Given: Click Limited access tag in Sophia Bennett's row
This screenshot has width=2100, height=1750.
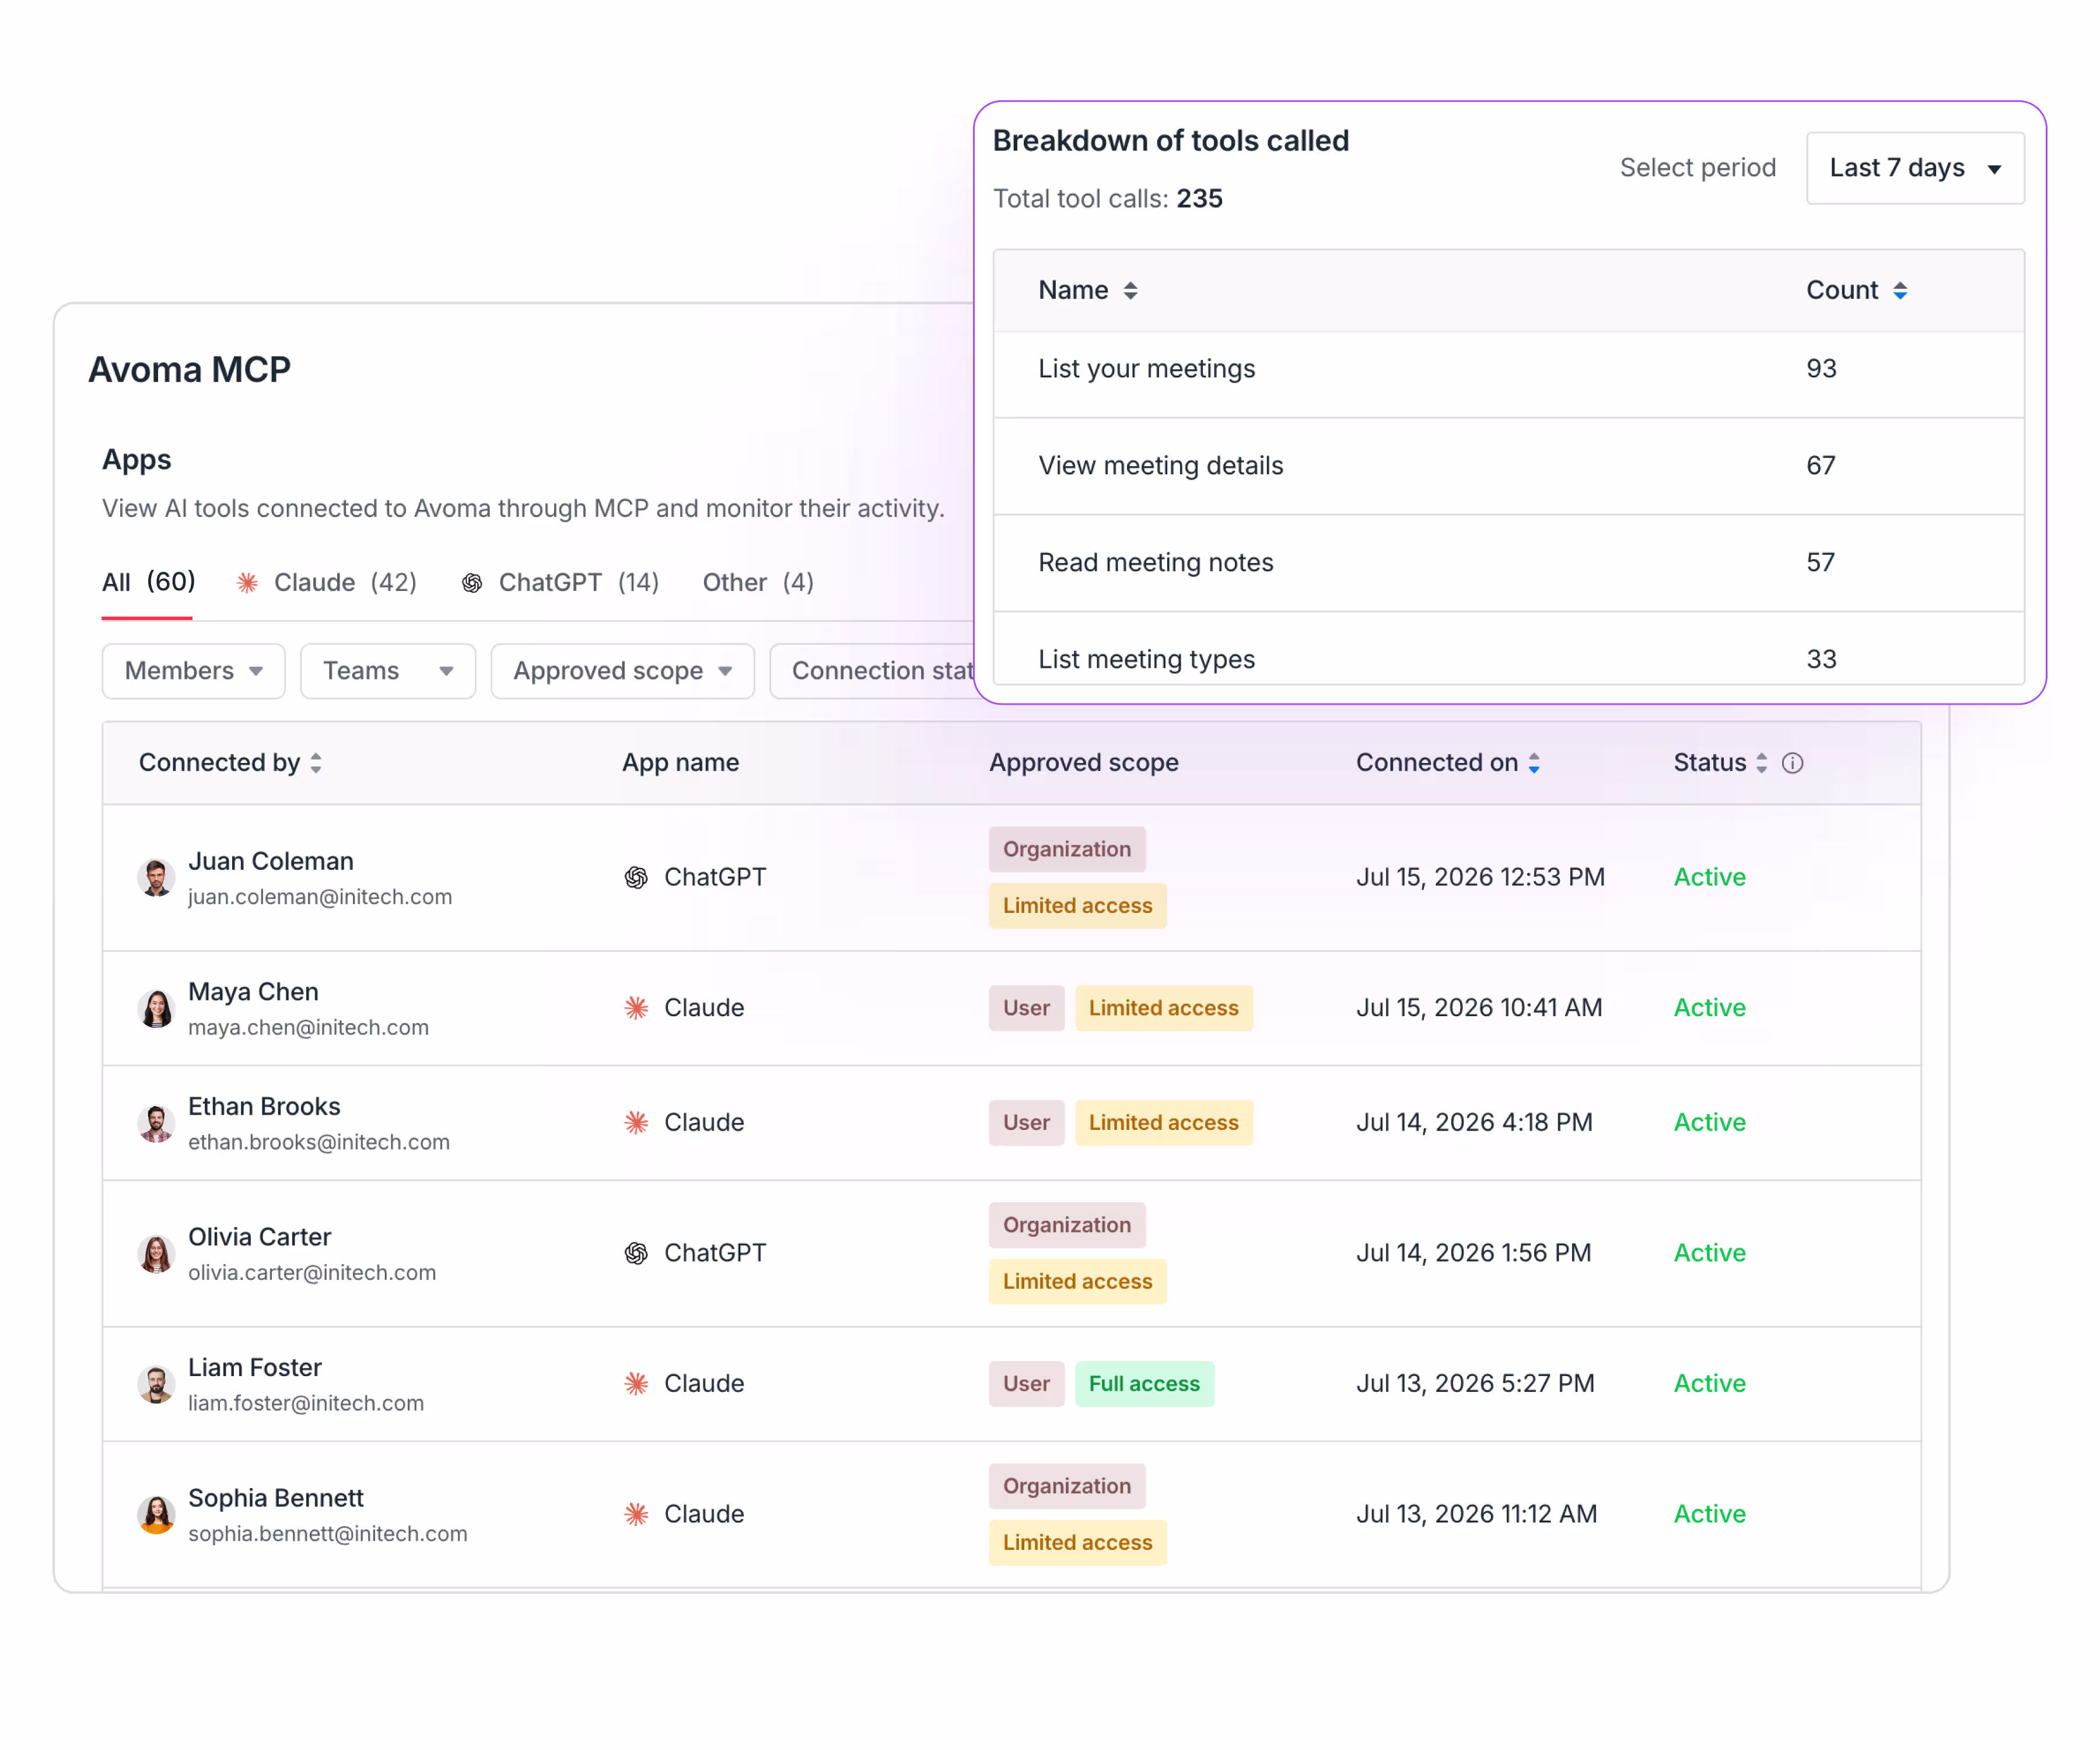Looking at the screenshot, I should (1078, 1543).
